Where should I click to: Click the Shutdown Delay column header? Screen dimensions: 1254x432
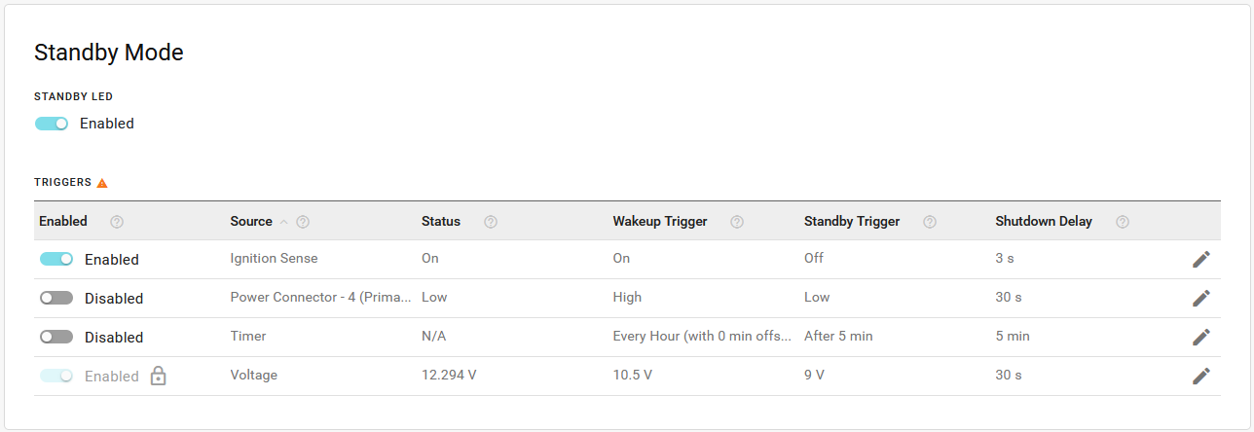click(x=1043, y=222)
